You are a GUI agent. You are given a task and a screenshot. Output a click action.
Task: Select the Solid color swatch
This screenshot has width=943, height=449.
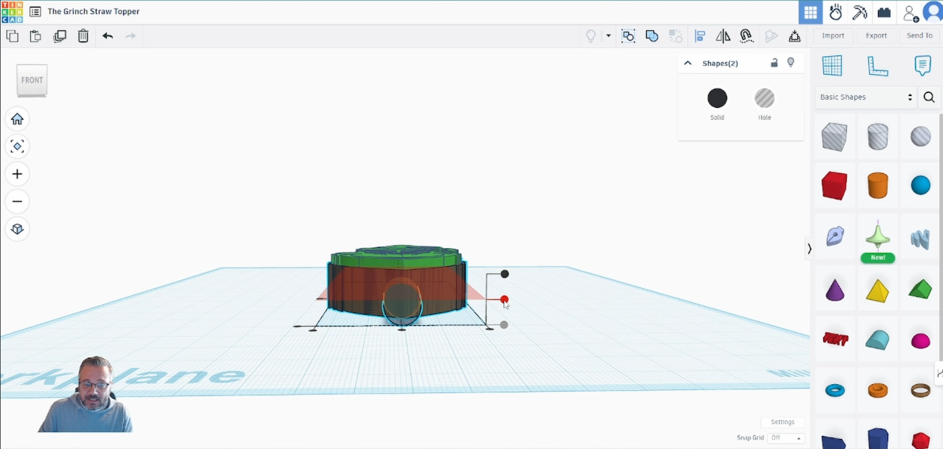[717, 98]
